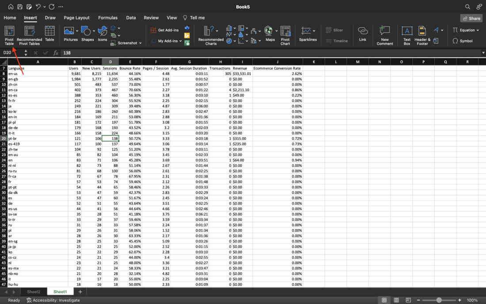Click the Share button
Viewport: 486px width, 304px height.
coord(471,18)
